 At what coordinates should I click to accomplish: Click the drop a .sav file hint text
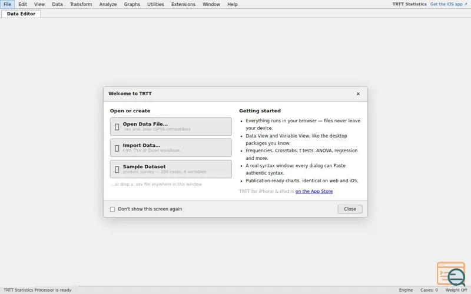tap(157, 184)
